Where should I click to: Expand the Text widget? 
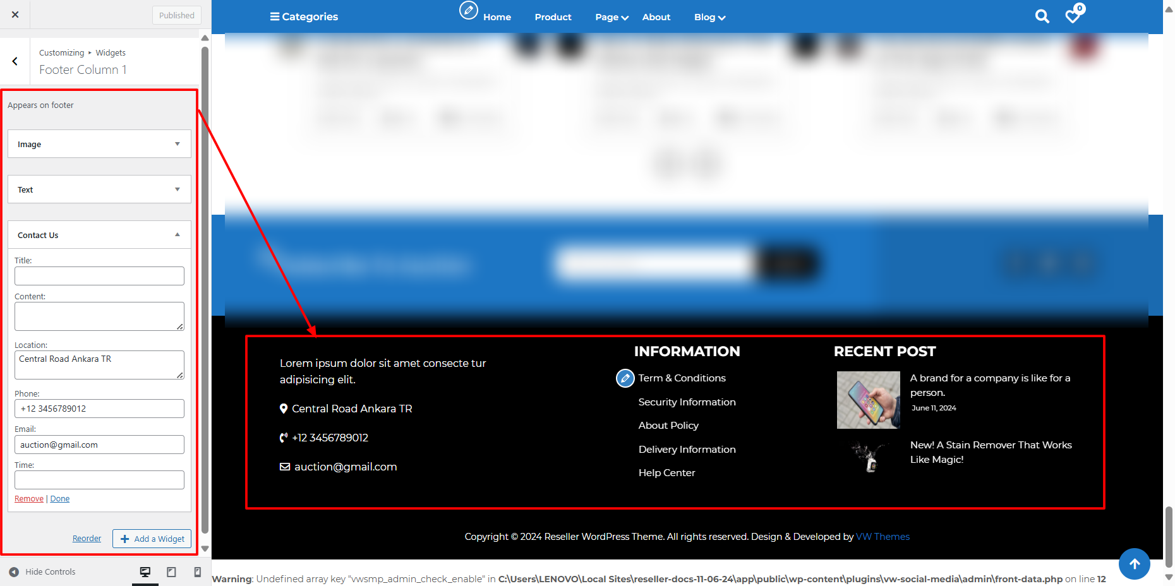99,189
